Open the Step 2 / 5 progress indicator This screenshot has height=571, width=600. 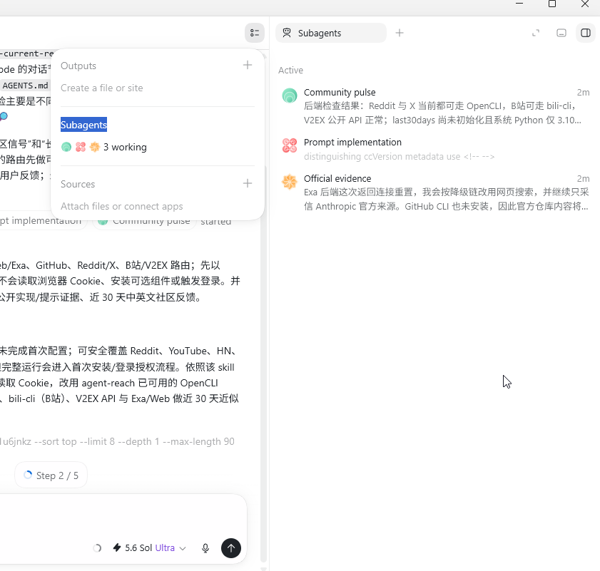click(x=51, y=475)
